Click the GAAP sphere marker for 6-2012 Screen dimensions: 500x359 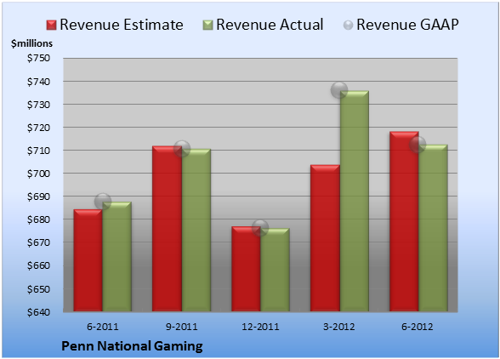coord(418,145)
